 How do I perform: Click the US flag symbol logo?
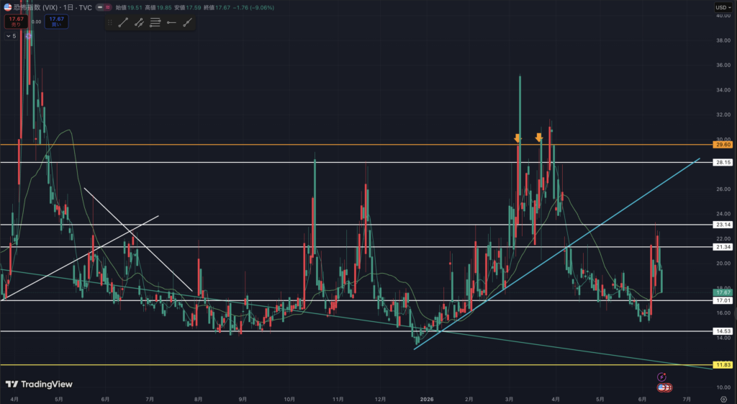(7, 7)
